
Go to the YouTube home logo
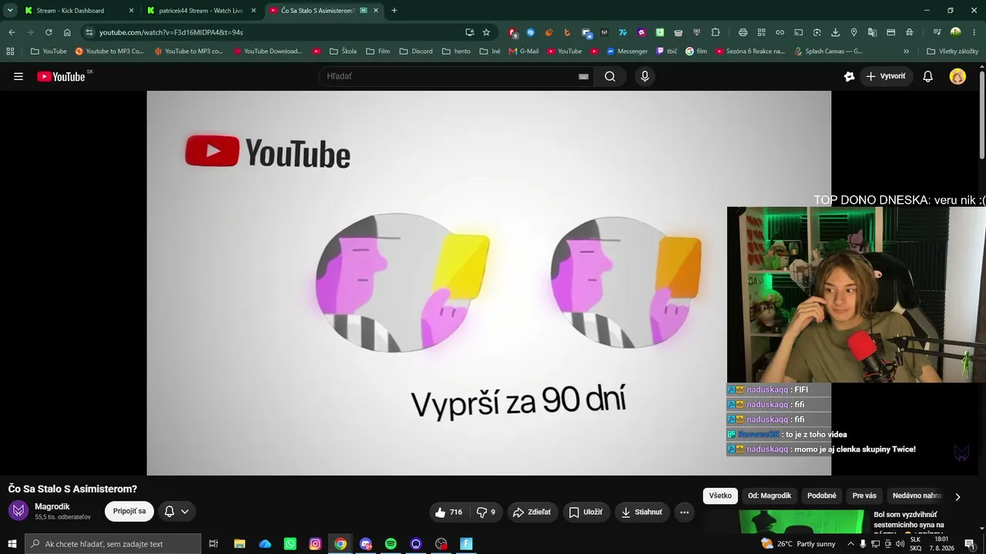pyautogui.click(x=61, y=76)
